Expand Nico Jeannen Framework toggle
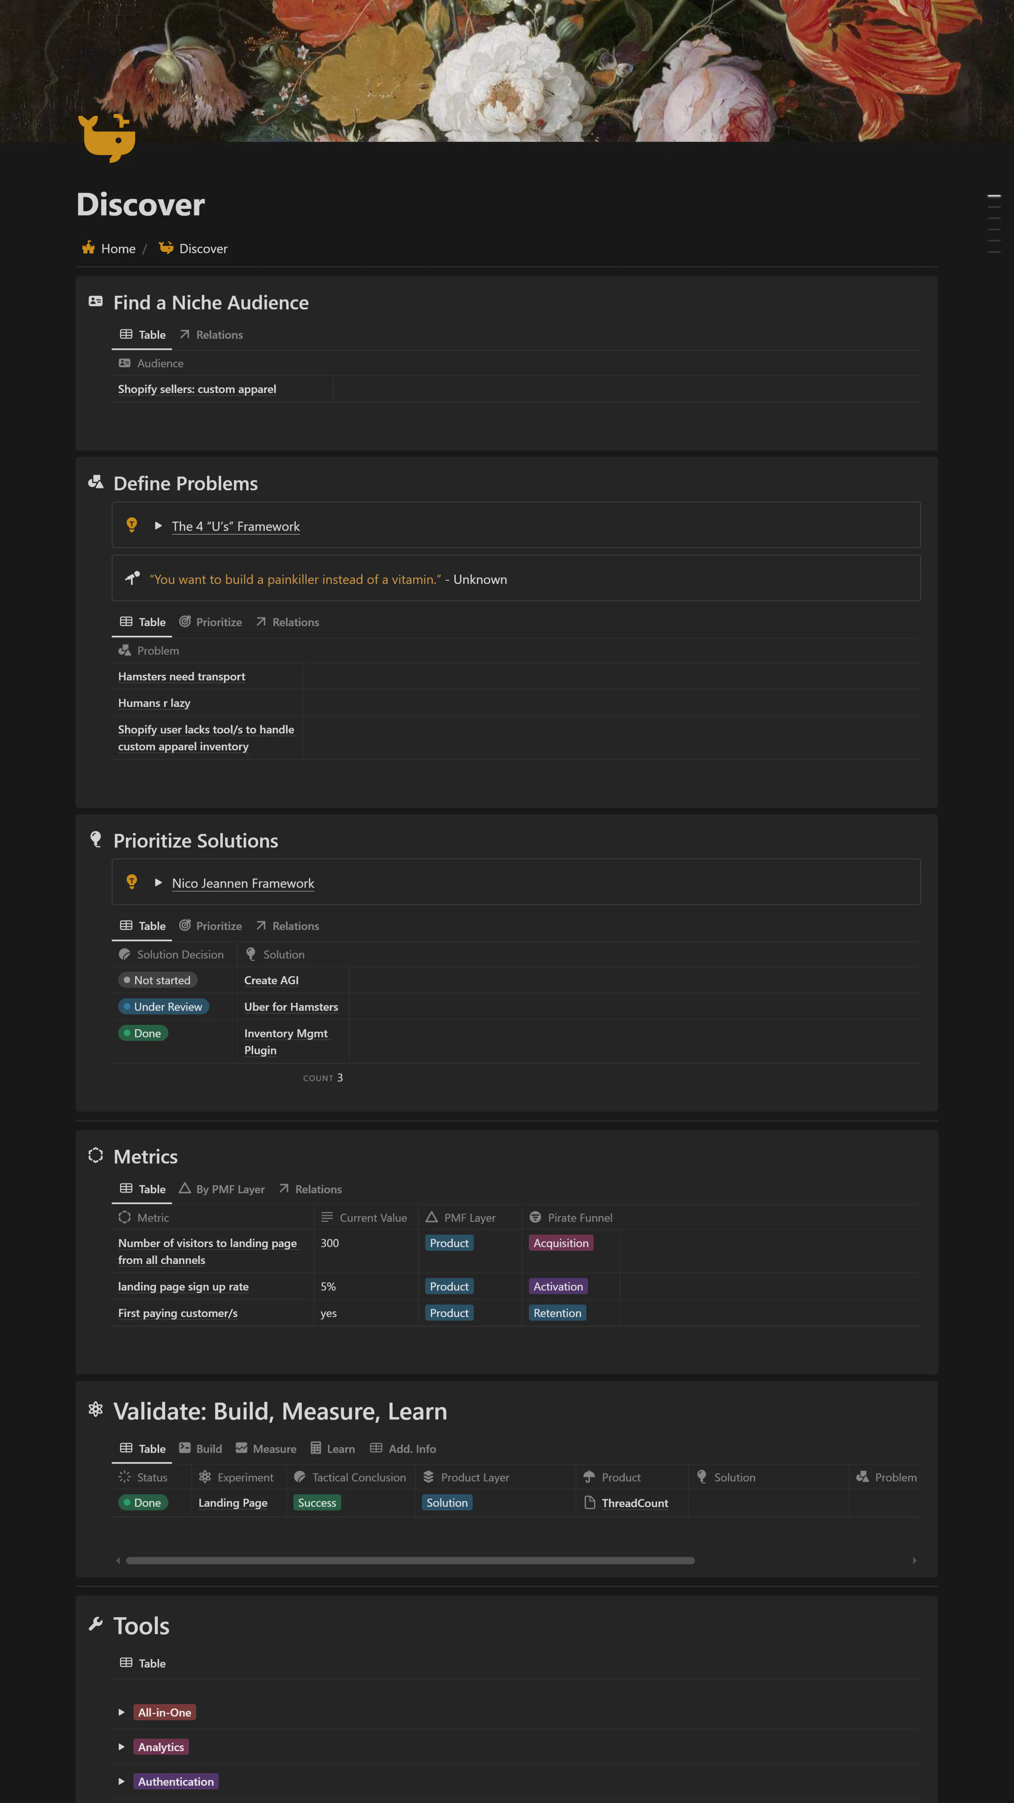Image resolution: width=1014 pixels, height=1803 pixels. click(x=158, y=883)
